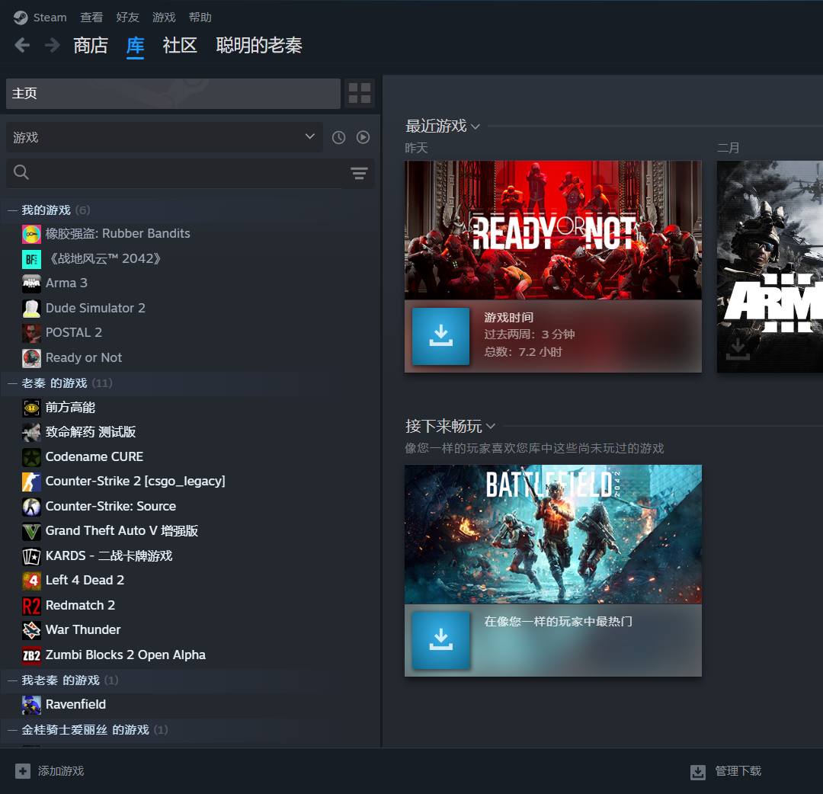Click the POSTAL 2 list icon

coord(31,333)
